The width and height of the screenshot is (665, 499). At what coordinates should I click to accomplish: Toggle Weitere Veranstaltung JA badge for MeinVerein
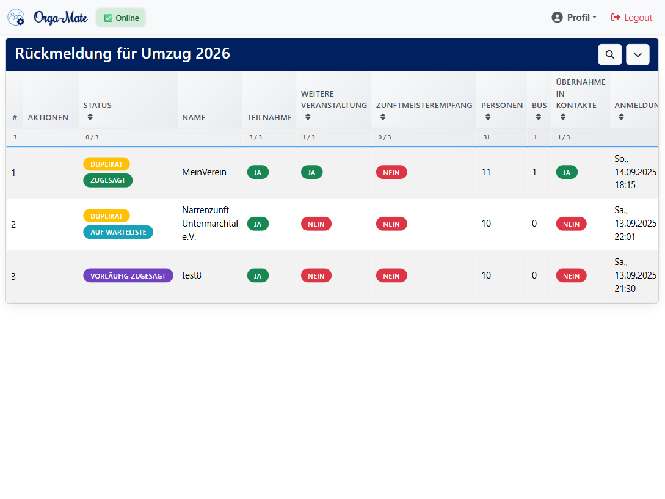coord(311,172)
